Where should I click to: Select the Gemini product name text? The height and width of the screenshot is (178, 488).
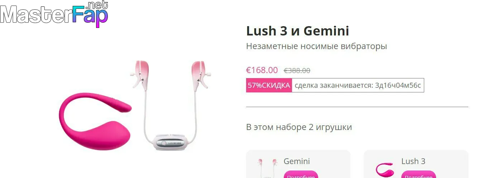click(297, 161)
